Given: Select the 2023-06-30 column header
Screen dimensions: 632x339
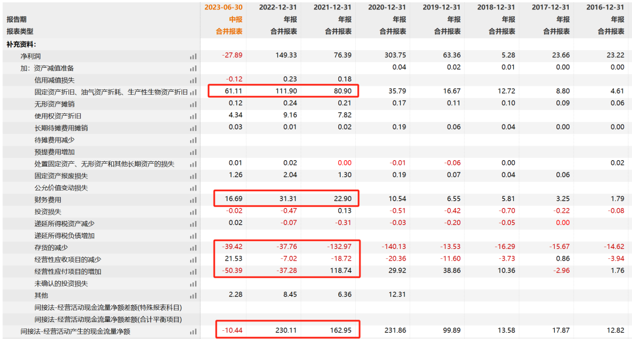Looking at the screenshot, I should pos(224,7).
